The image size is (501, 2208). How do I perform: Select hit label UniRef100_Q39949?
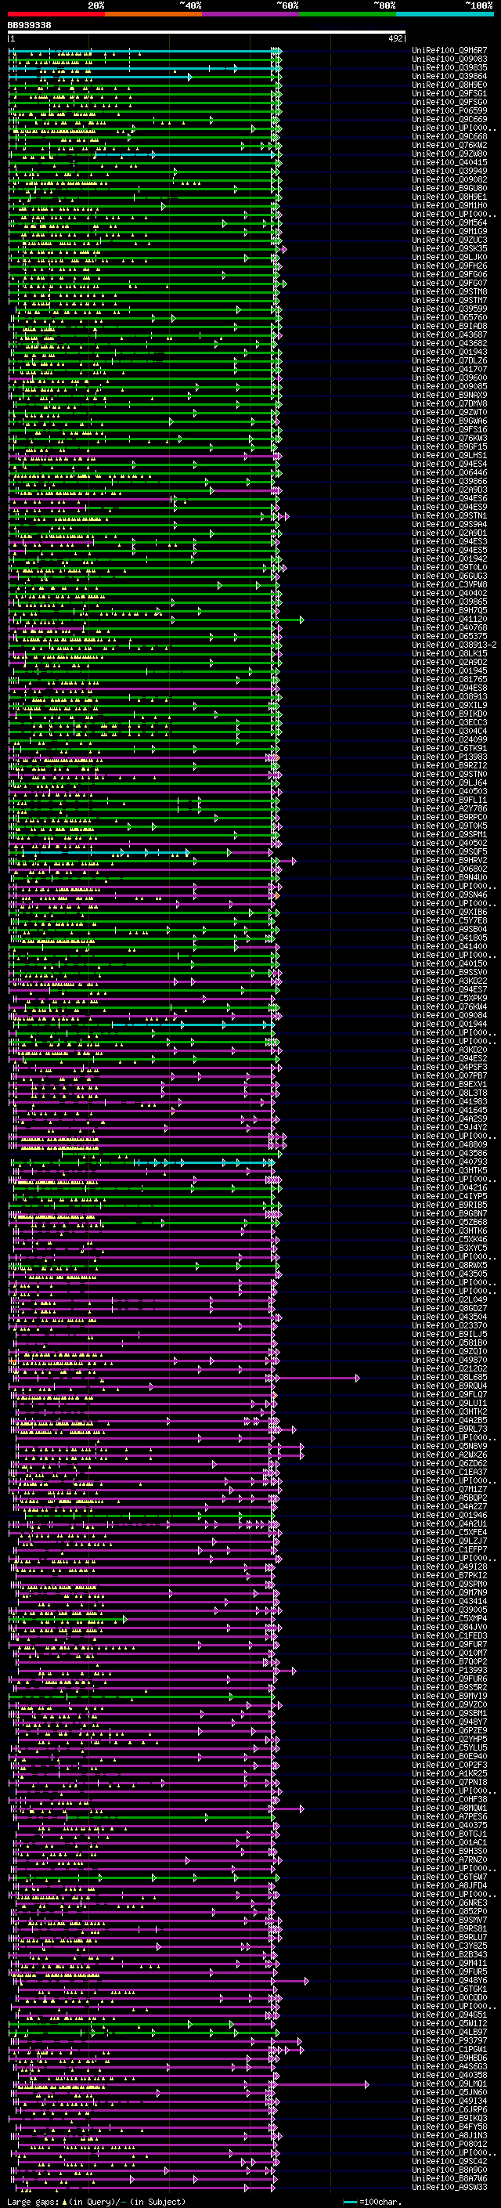coord(449,171)
